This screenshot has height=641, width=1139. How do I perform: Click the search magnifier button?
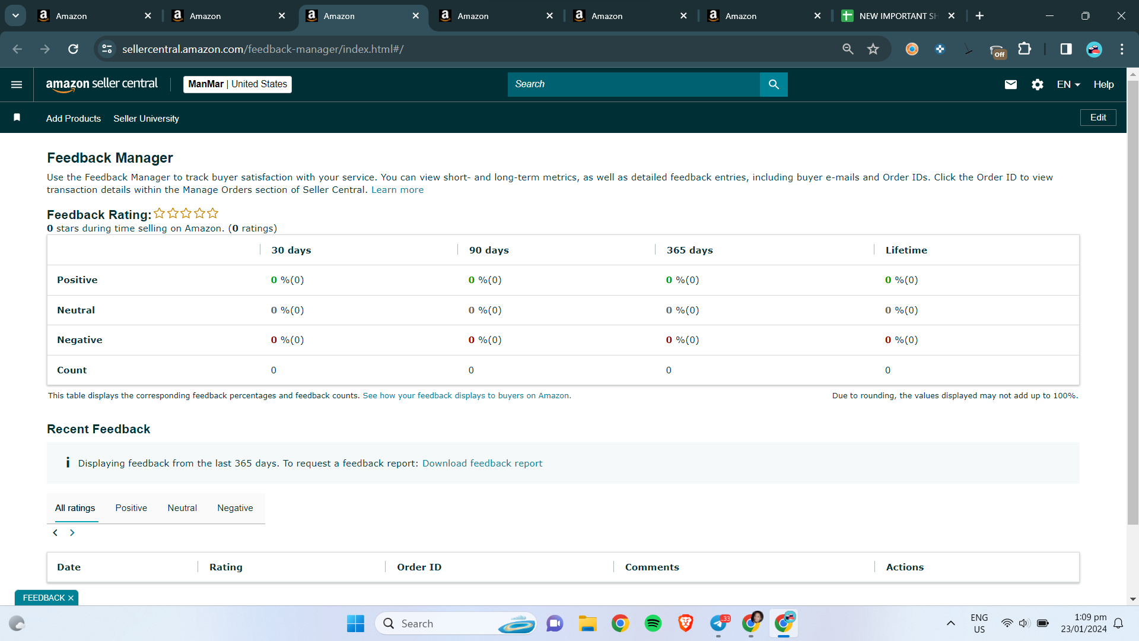click(x=774, y=84)
